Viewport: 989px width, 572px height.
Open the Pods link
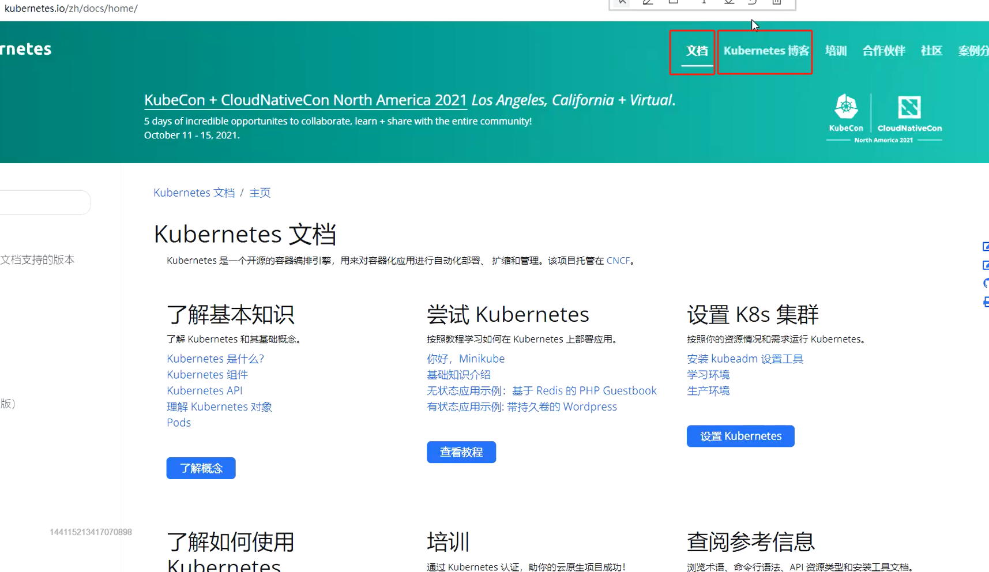pyautogui.click(x=179, y=423)
